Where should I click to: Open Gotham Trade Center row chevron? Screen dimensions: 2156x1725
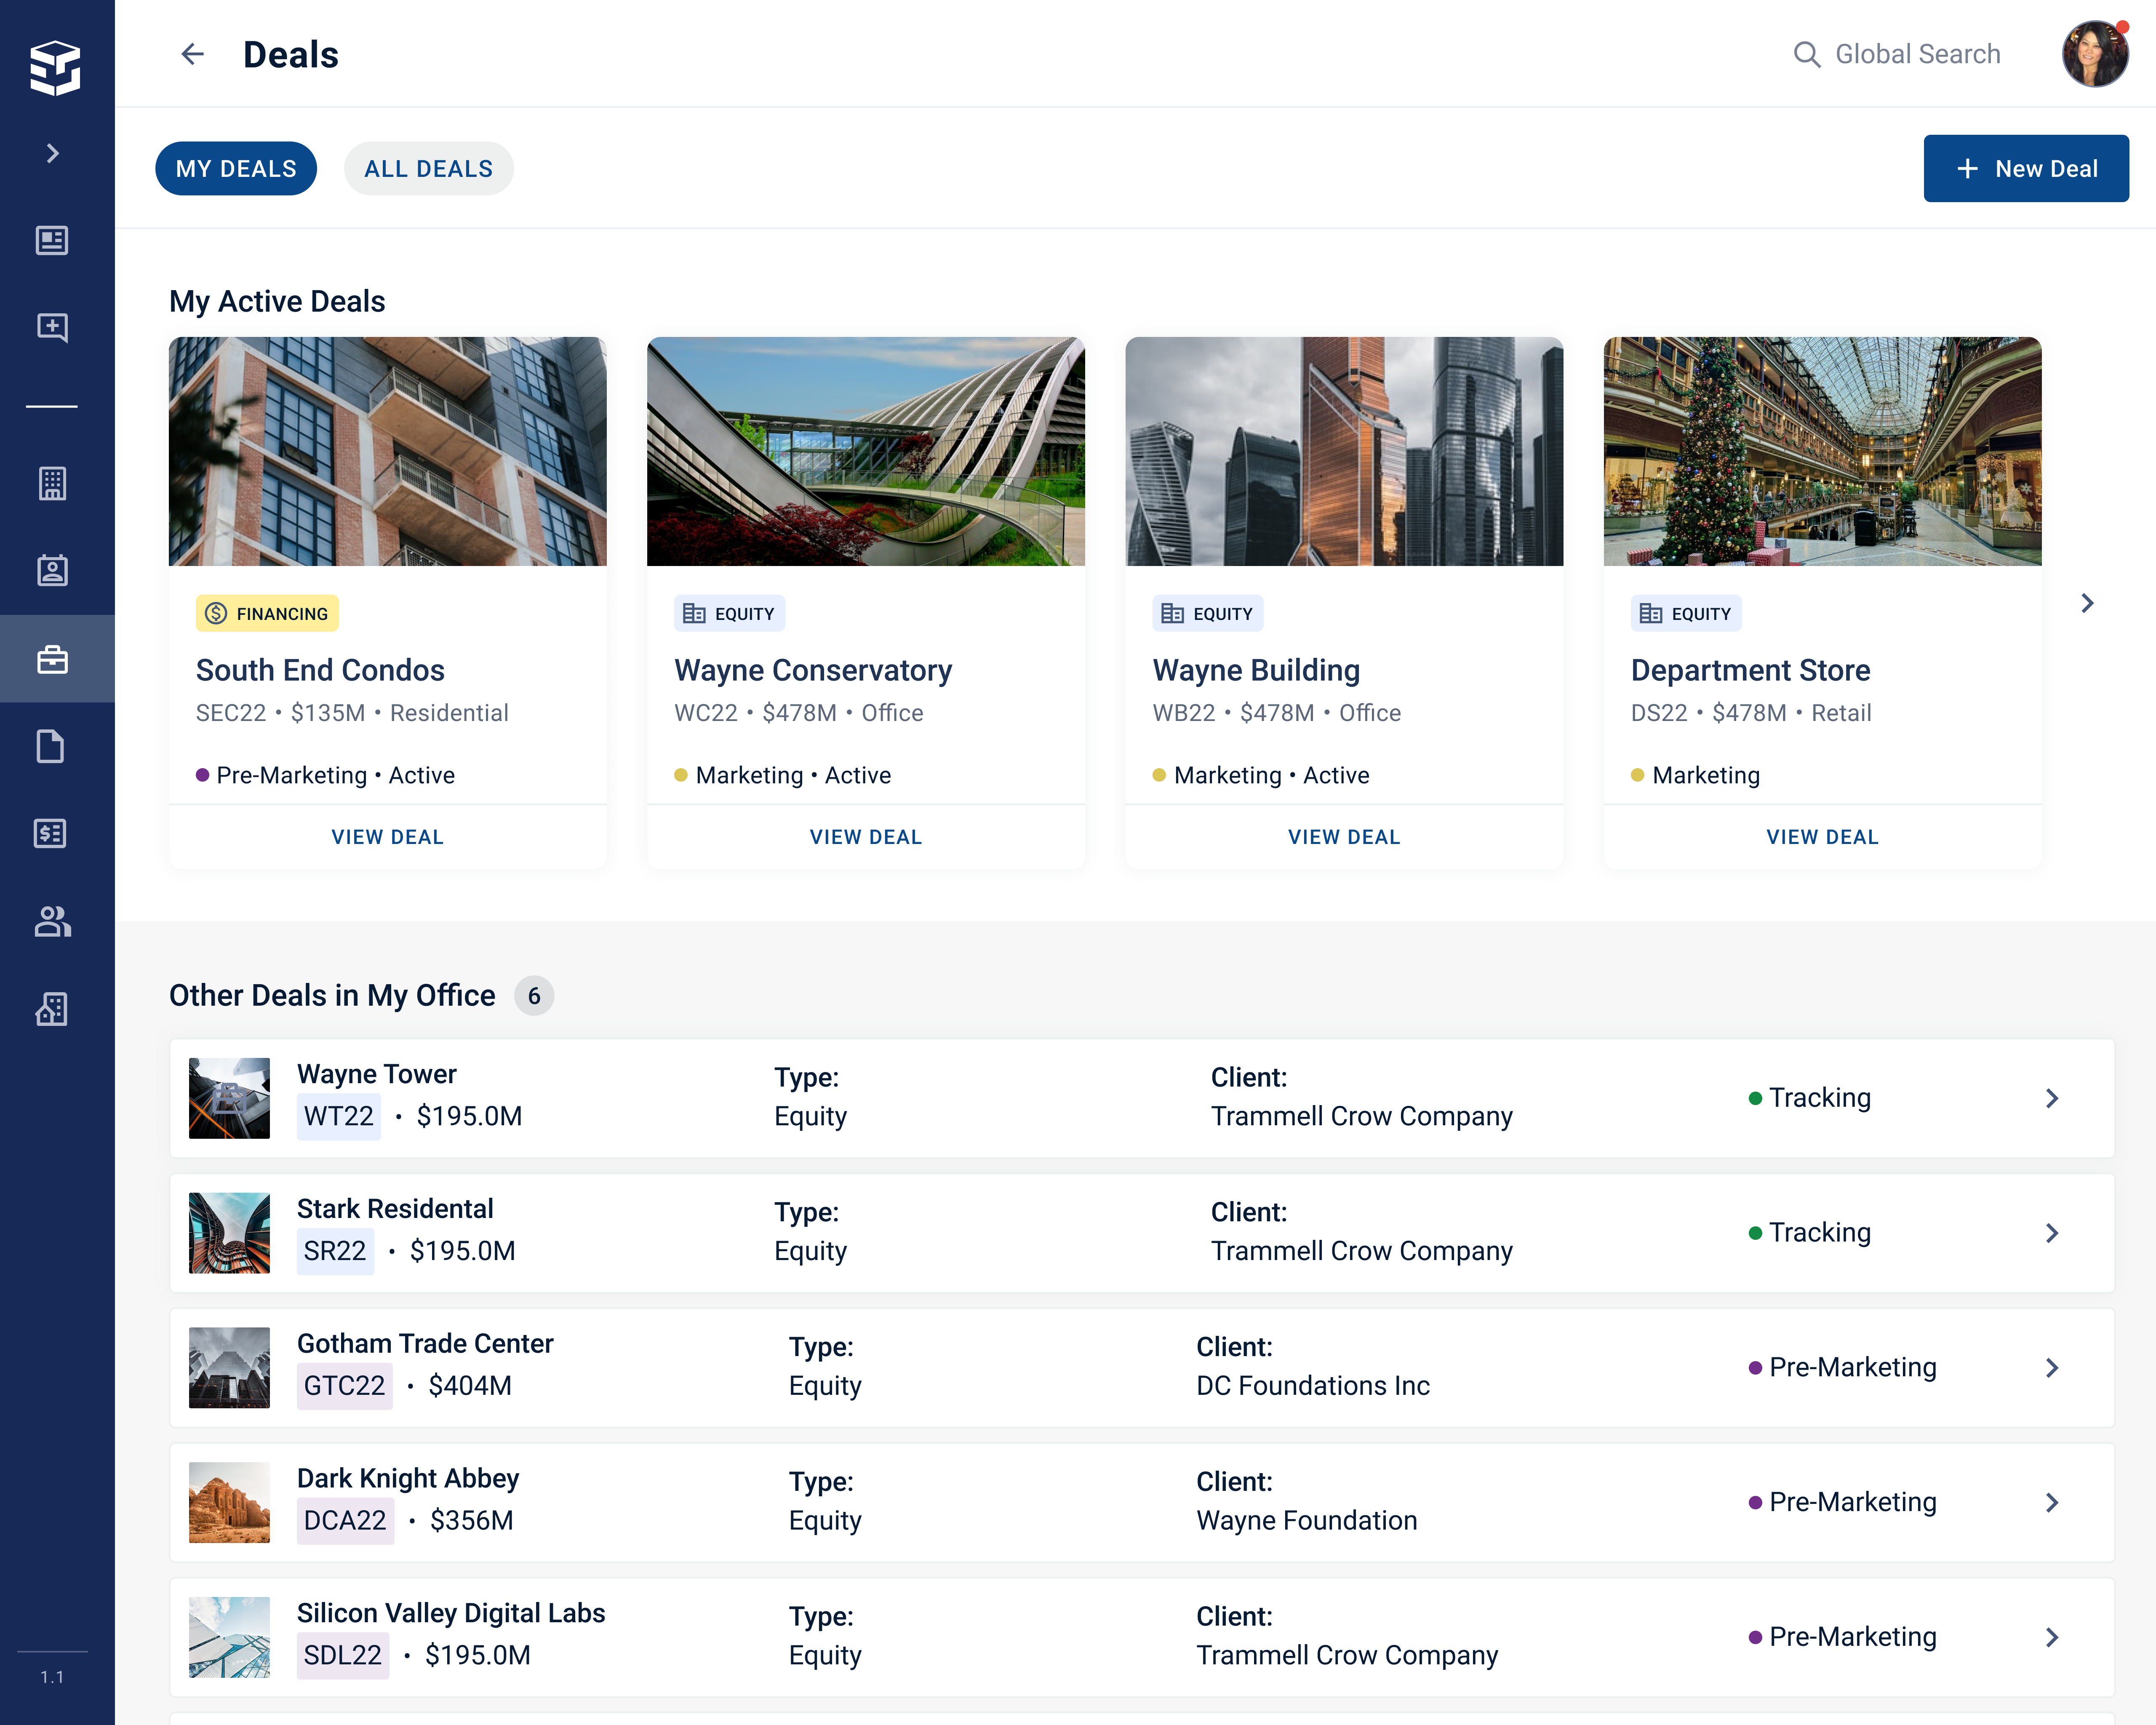pyautogui.click(x=2051, y=1367)
